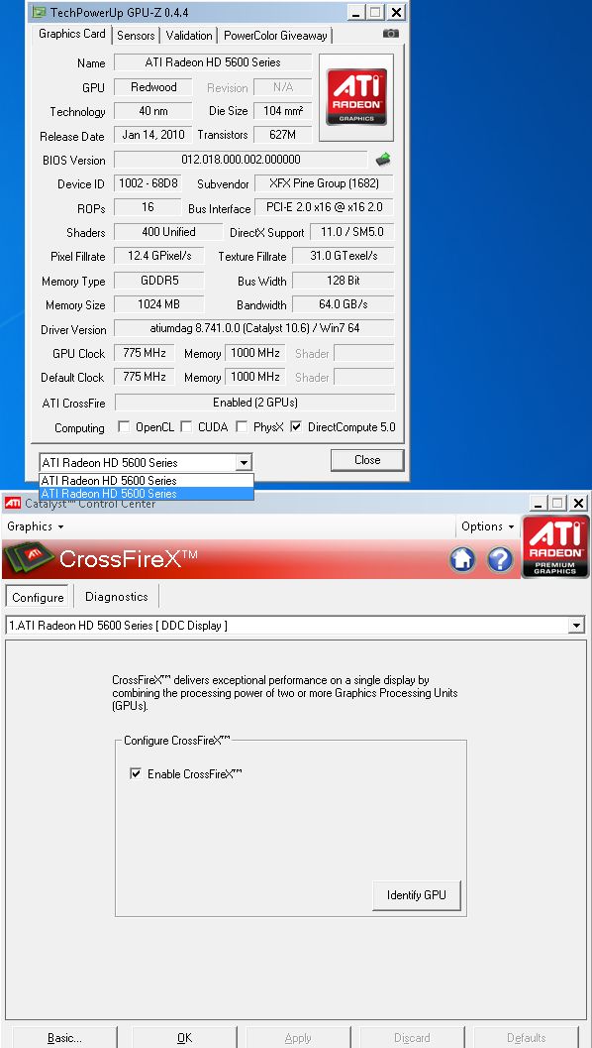
Task: Uncheck Enable CrossFireX checkbox
Action: coord(136,773)
